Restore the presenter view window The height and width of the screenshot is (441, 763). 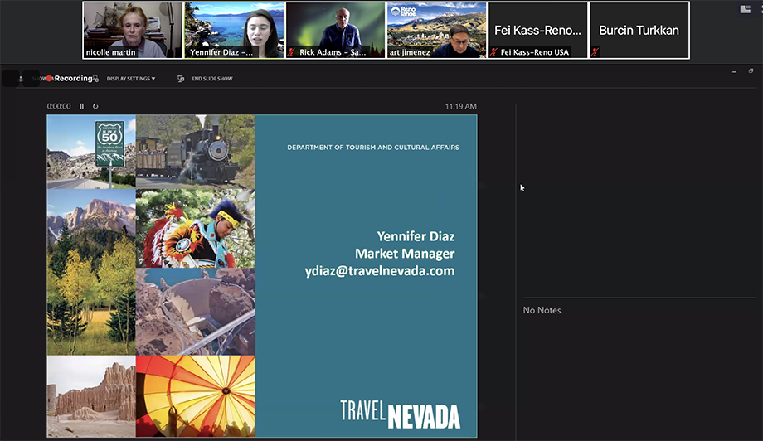[751, 71]
